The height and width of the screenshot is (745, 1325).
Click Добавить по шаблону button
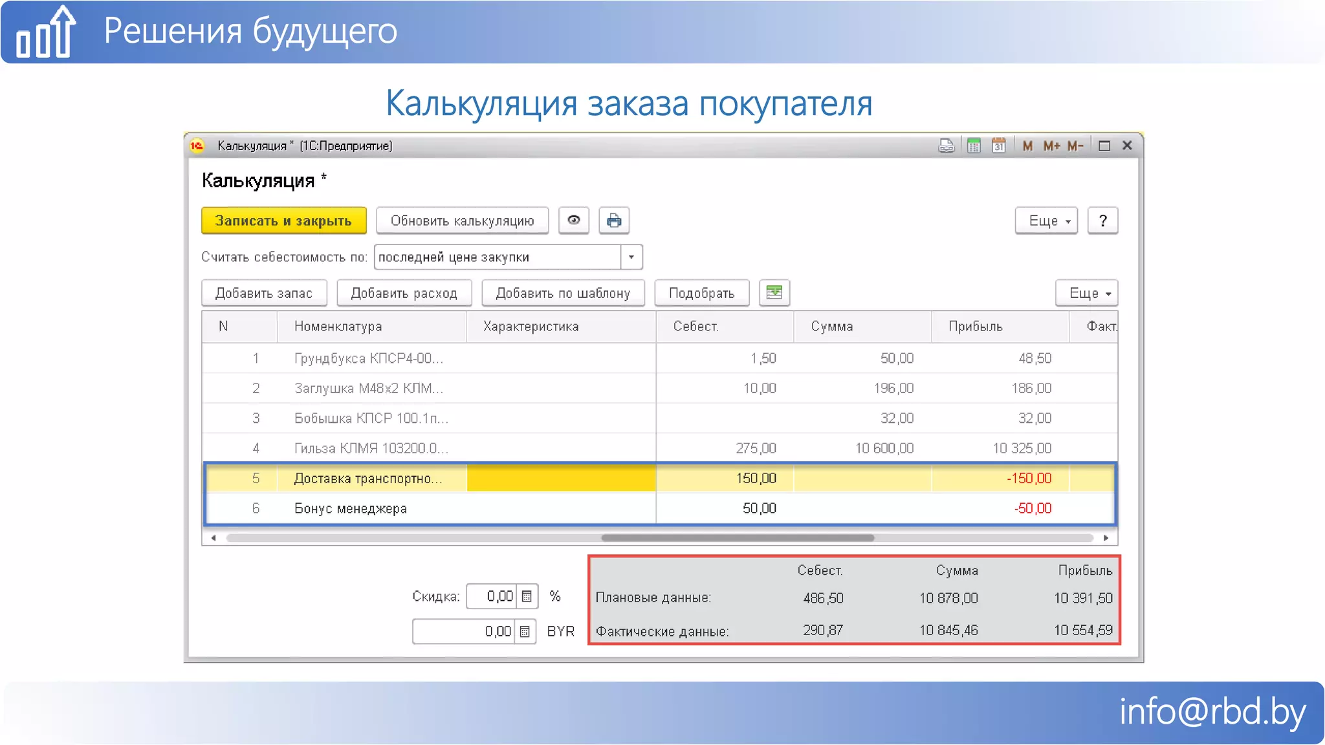click(x=563, y=293)
